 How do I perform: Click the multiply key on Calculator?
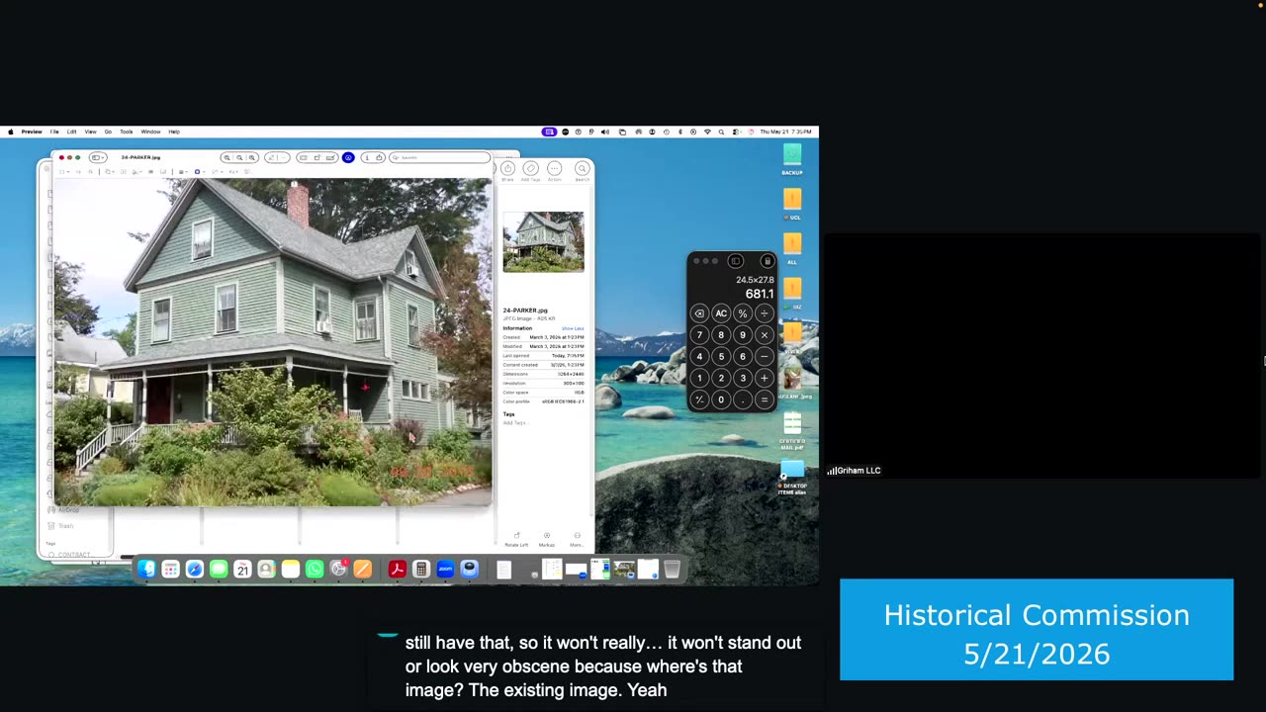[764, 335]
